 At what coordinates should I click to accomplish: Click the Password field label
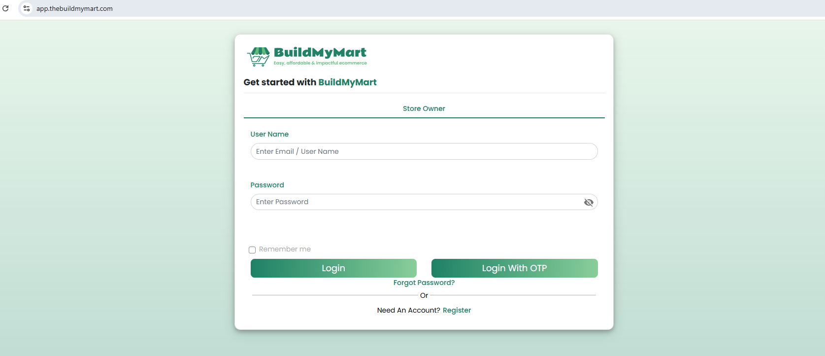click(267, 185)
